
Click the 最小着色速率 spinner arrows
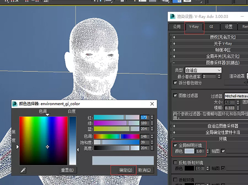pyautogui.click(x=219, y=76)
